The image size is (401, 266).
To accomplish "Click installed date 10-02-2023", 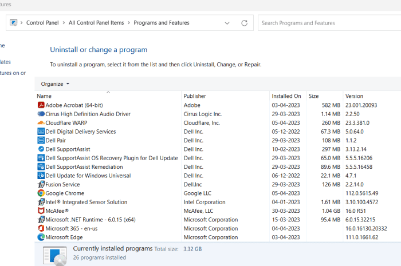I will 286,149.
